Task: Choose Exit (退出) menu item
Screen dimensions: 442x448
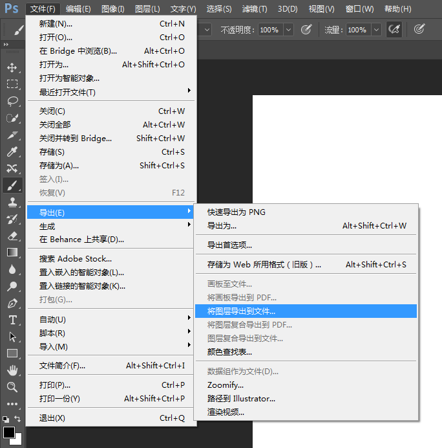Action: pos(112,418)
